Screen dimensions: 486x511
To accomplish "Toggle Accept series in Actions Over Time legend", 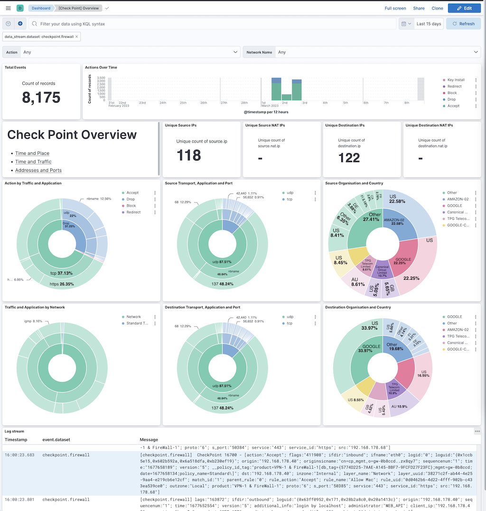I will click(453, 106).
